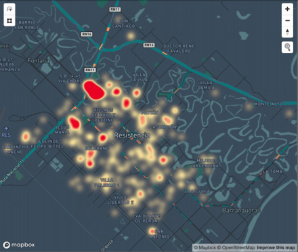Click the Jesús María label
The width and height of the screenshot is (298, 252).
pos(62,129)
